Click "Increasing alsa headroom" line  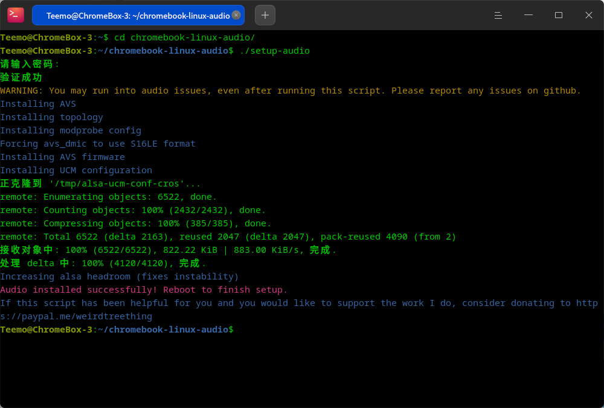pyautogui.click(x=120, y=276)
